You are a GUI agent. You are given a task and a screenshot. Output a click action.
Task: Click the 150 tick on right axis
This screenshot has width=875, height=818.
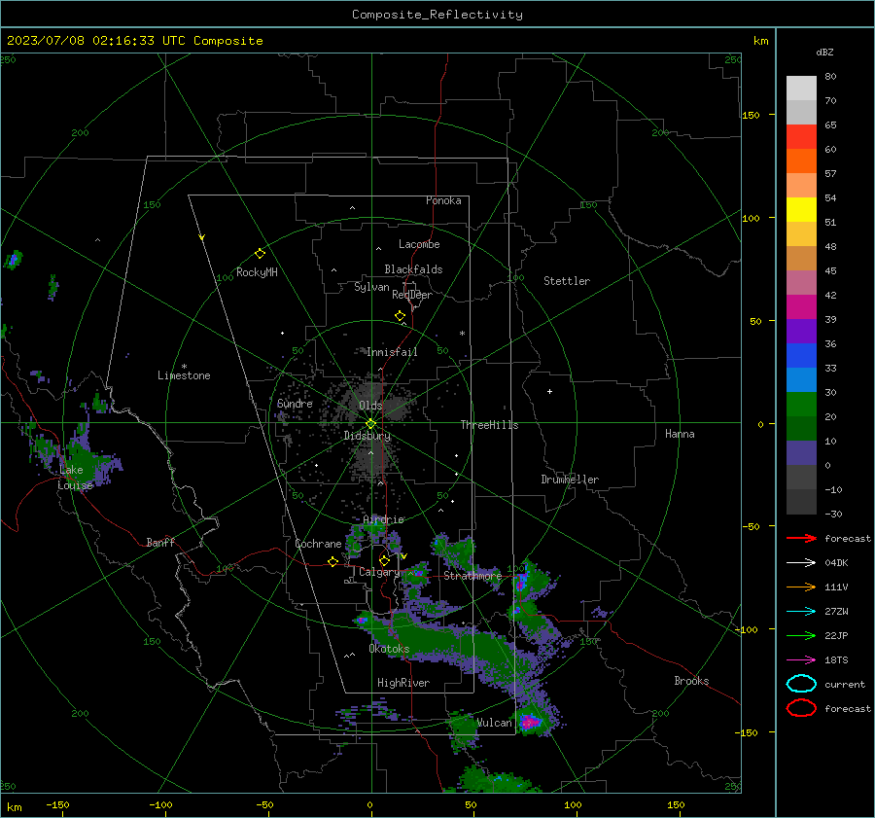751,115
